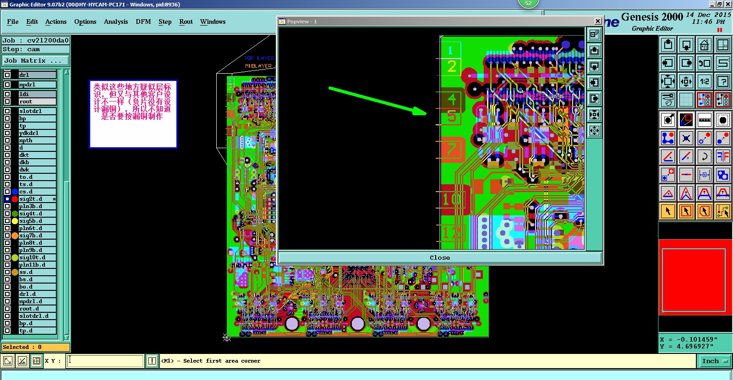This screenshot has height=380, width=733.
Task: Click in the X Y coordinate input field
Action: (105, 361)
